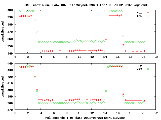Click the lone XL1 red plus point near value 352
This screenshot has height=120, width=161.
[x=124, y=44]
